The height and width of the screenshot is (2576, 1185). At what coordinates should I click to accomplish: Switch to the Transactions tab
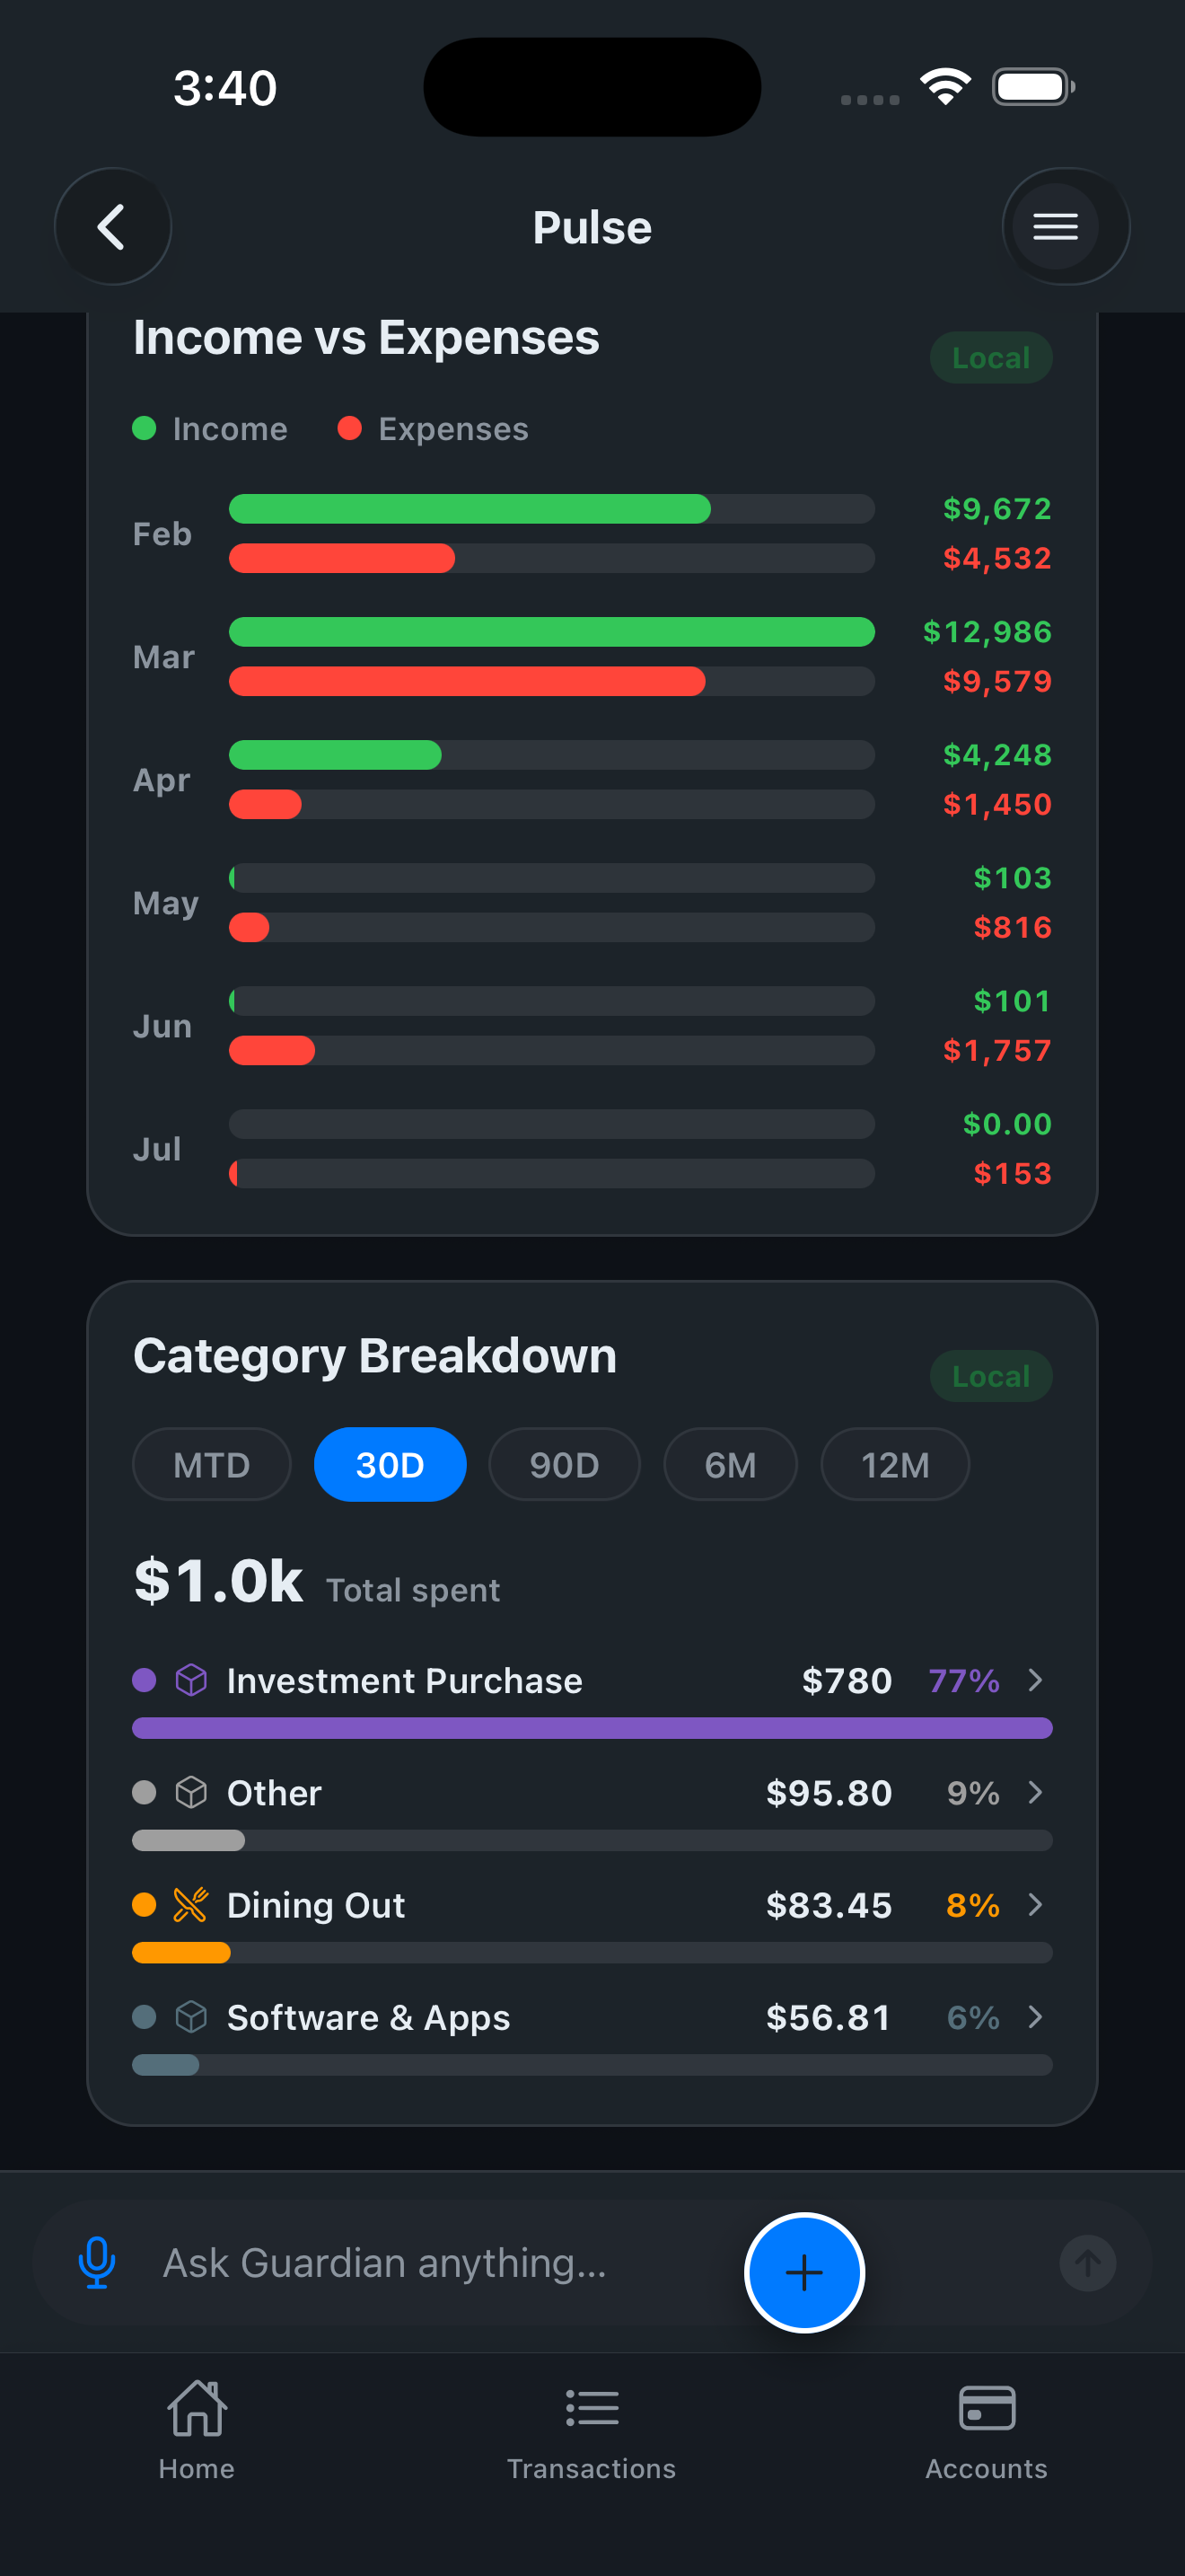592,2428
